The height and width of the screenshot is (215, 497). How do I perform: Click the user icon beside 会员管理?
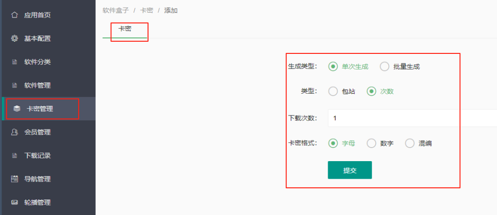click(x=14, y=132)
